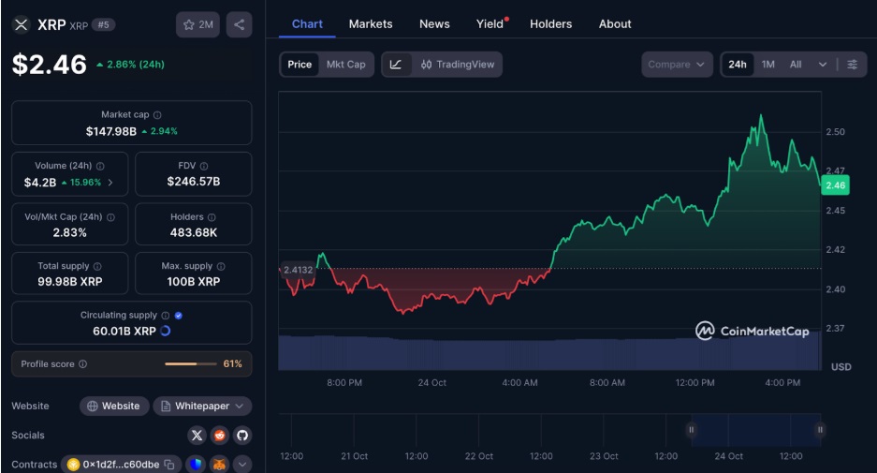
Task: Select the Mkt Cap toggle
Action: 345,65
